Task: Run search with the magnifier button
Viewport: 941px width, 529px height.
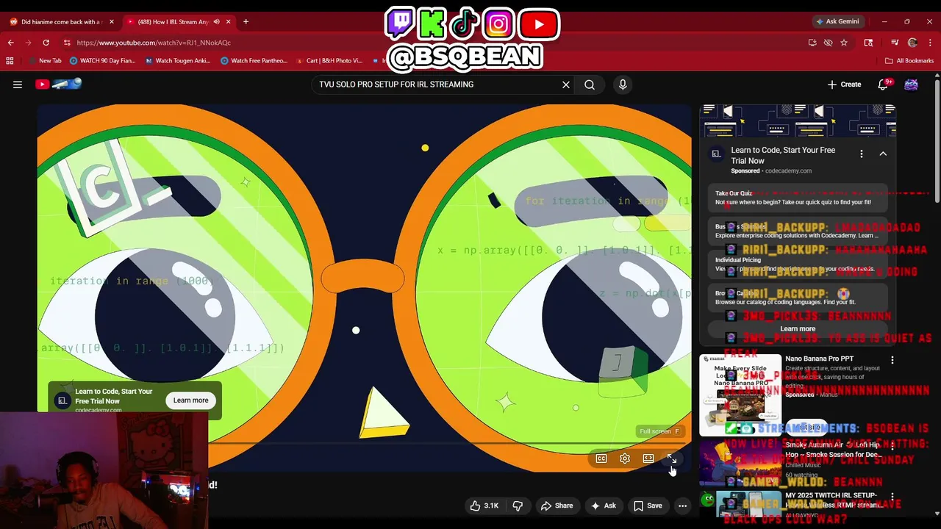Action: 590,84
